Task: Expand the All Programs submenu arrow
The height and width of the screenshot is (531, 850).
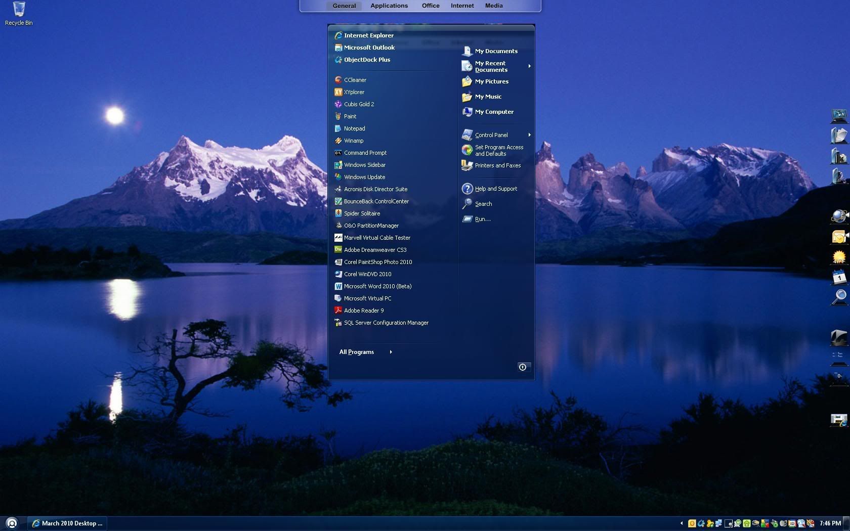Action: tap(391, 352)
